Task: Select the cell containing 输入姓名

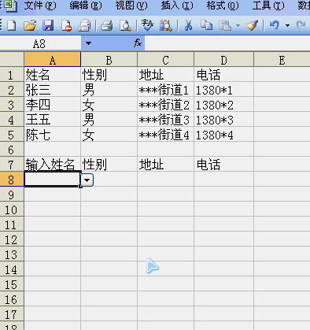Action: tap(53, 165)
